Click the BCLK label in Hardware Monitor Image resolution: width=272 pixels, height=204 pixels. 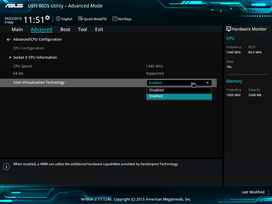(252, 47)
